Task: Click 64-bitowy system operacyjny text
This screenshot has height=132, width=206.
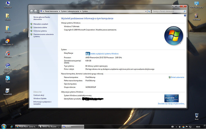Action: pyautogui.click(x=97, y=66)
